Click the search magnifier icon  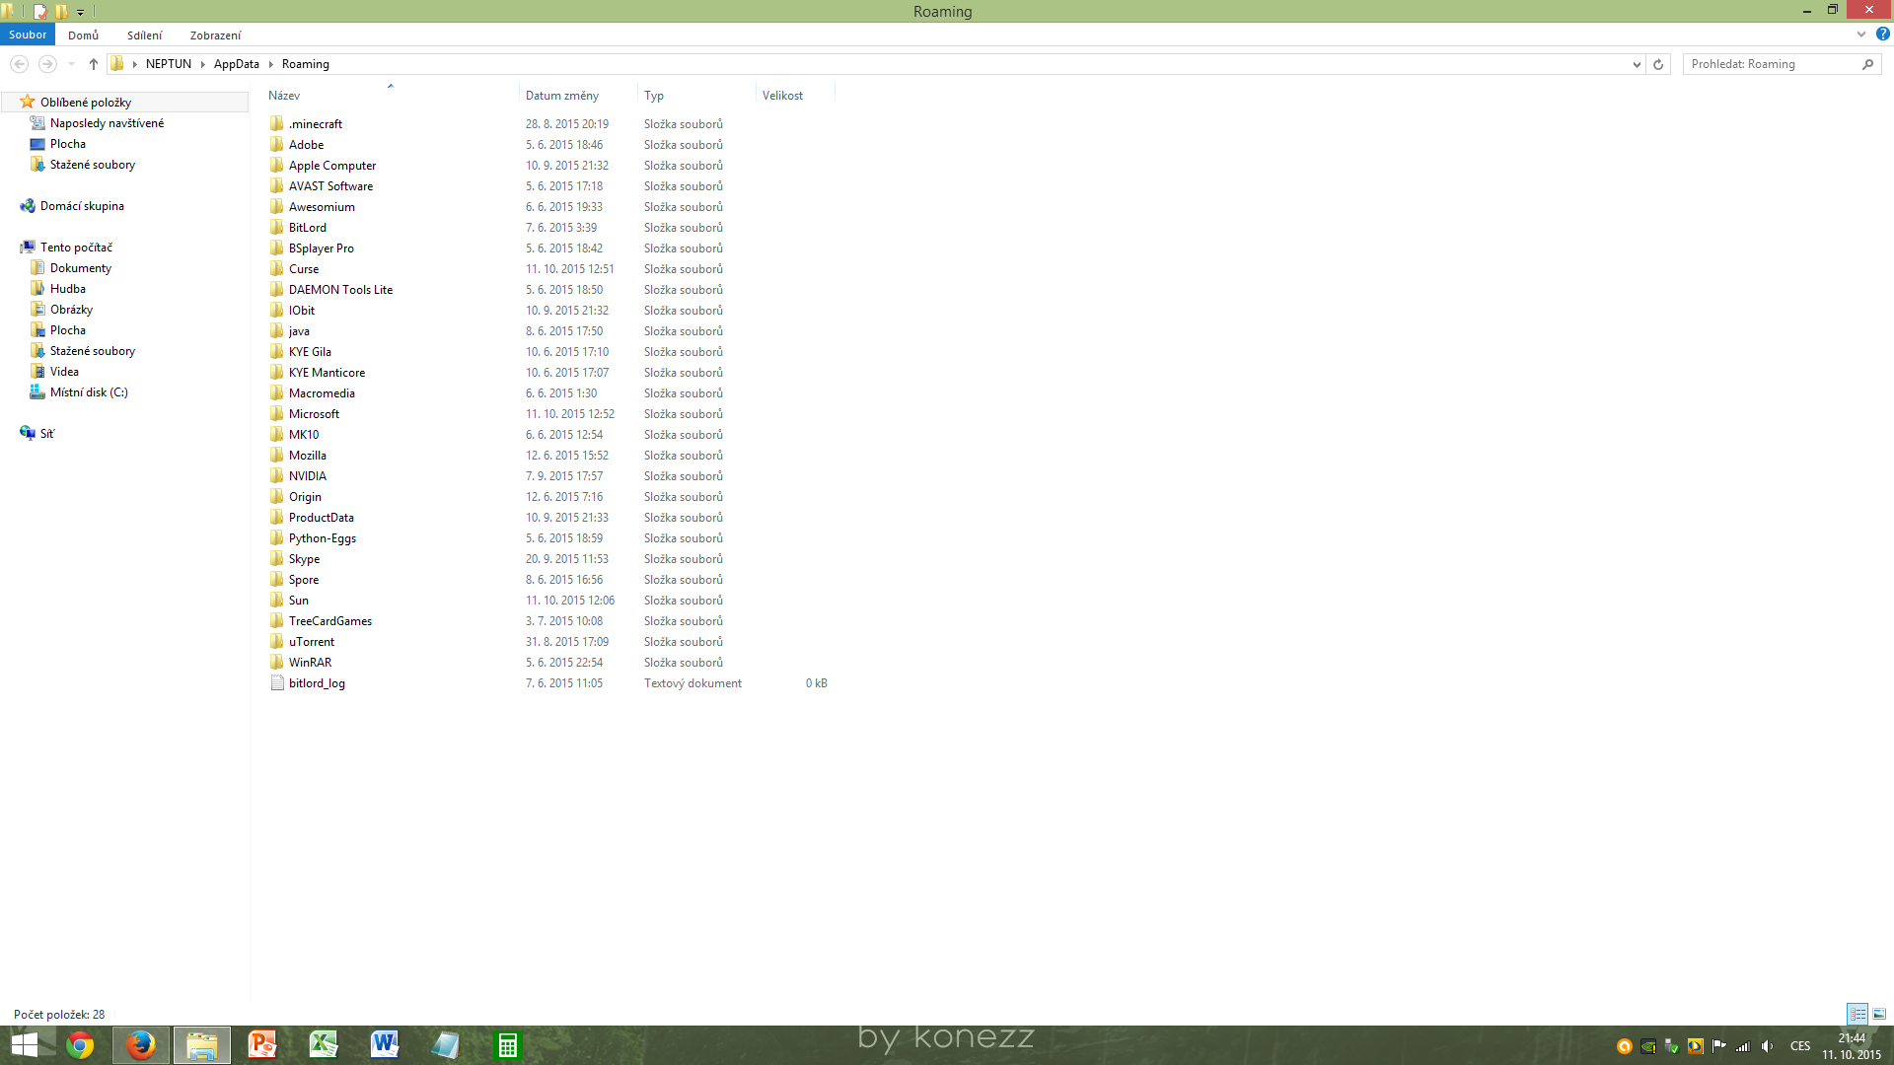1867,64
